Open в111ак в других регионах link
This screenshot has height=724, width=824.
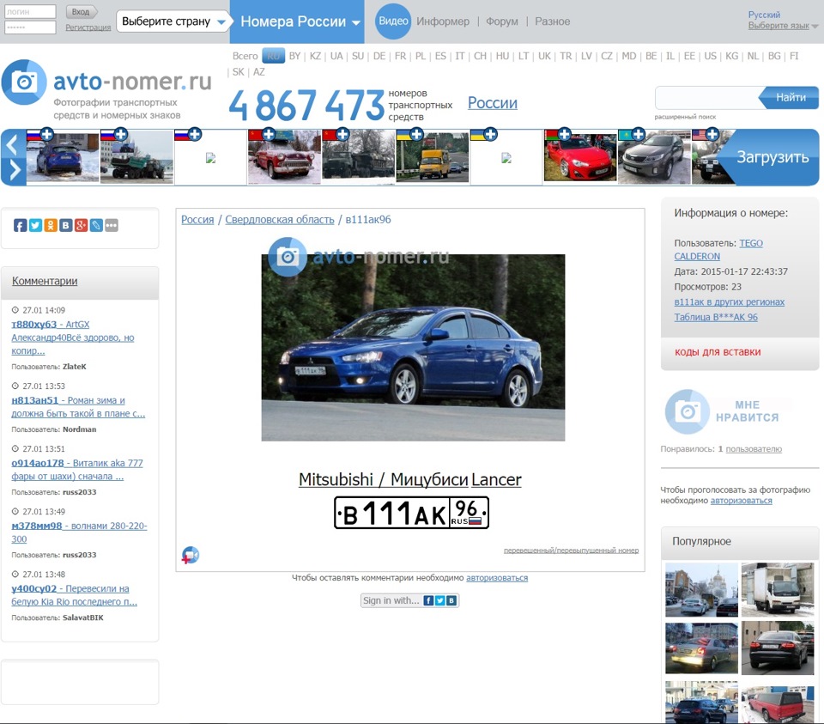coord(730,302)
